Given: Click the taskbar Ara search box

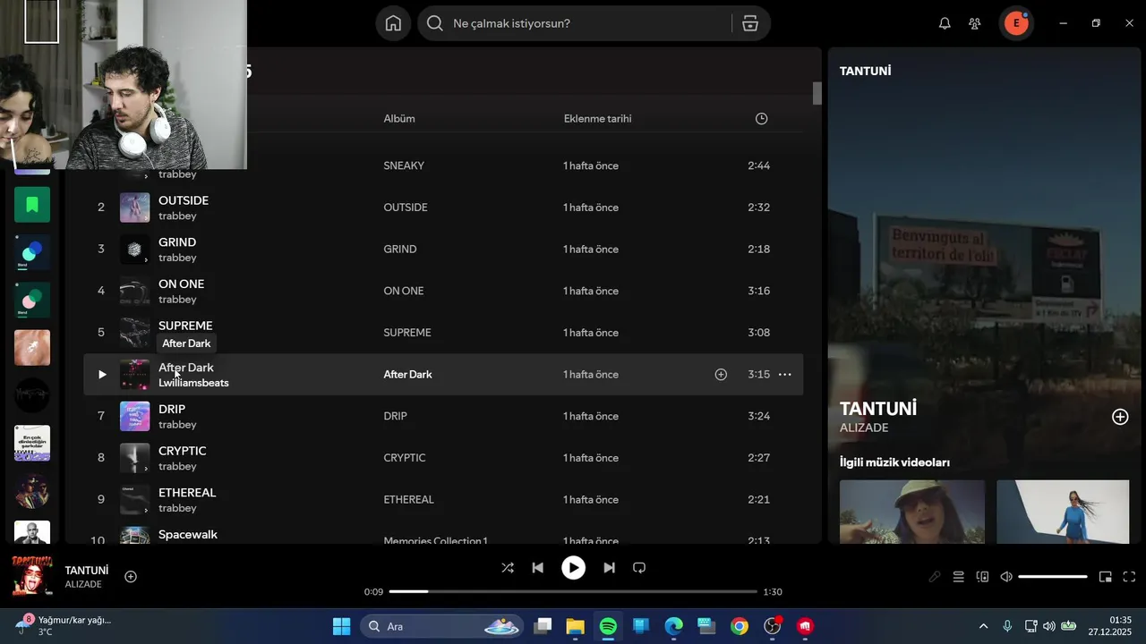Looking at the screenshot, I should 444,626.
